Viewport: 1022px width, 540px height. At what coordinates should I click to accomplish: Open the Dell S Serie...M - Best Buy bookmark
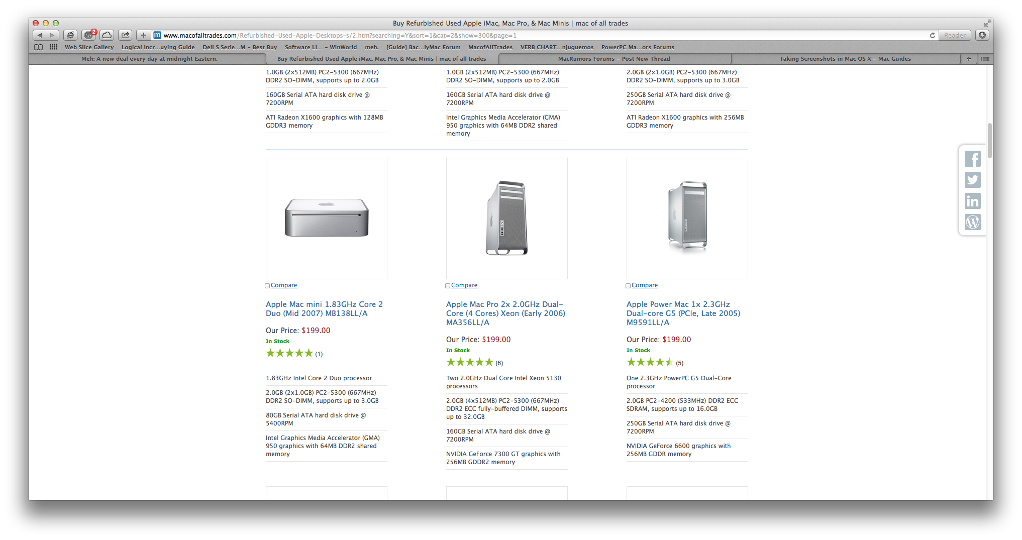(x=240, y=47)
